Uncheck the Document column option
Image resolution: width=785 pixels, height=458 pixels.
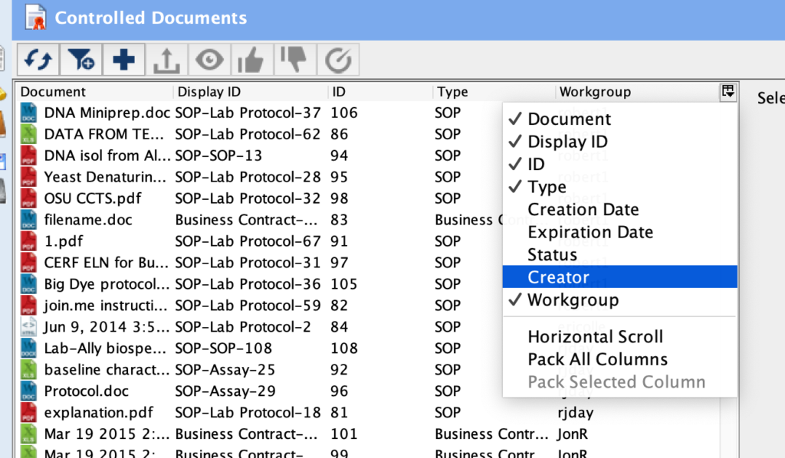[x=569, y=119]
